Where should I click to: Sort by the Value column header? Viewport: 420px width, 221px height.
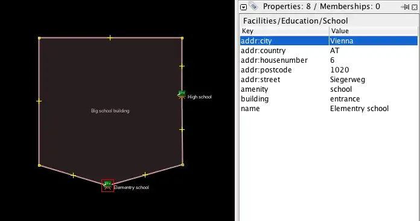[374, 31]
